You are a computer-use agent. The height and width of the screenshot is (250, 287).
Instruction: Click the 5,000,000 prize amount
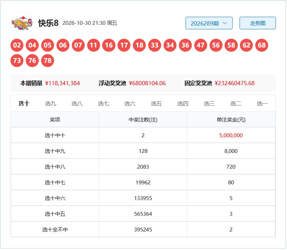[x=231, y=135]
